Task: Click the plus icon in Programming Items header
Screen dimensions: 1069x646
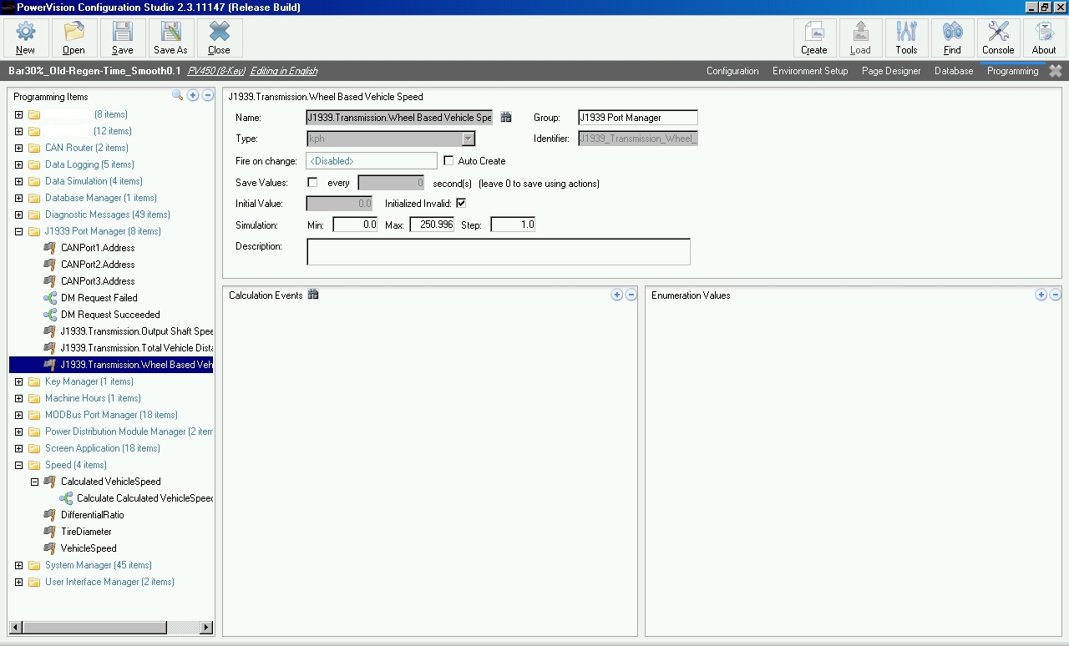Action: pos(193,95)
